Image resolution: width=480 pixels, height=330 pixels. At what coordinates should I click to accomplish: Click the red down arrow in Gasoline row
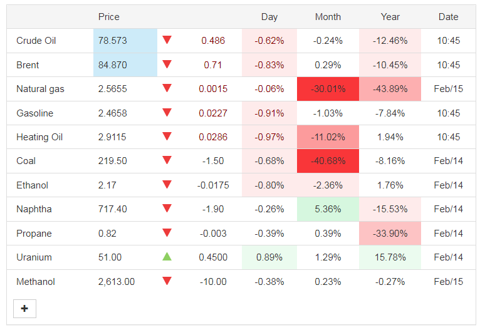coord(167,113)
